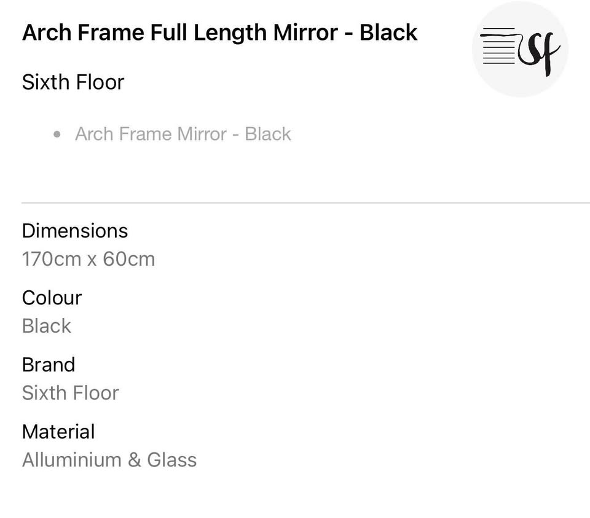Select the 170cm x 60cm value

pyautogui.click(x=88, y=259)
